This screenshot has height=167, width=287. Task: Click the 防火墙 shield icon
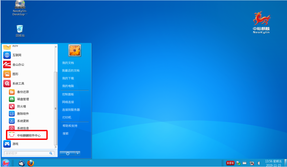[12, 106]
